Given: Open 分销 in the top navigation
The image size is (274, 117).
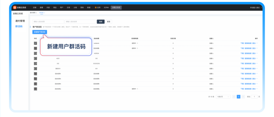Looking at the screenshot, I should 75,8.
